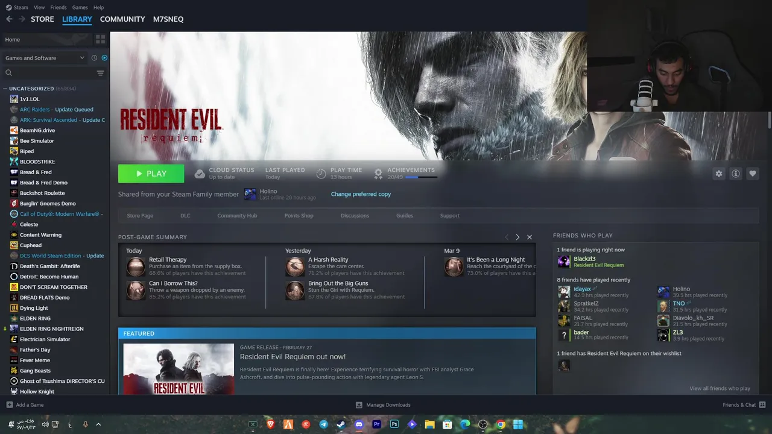Open idayax friend profile
This screenshot has width=772, height=434.
583,289
